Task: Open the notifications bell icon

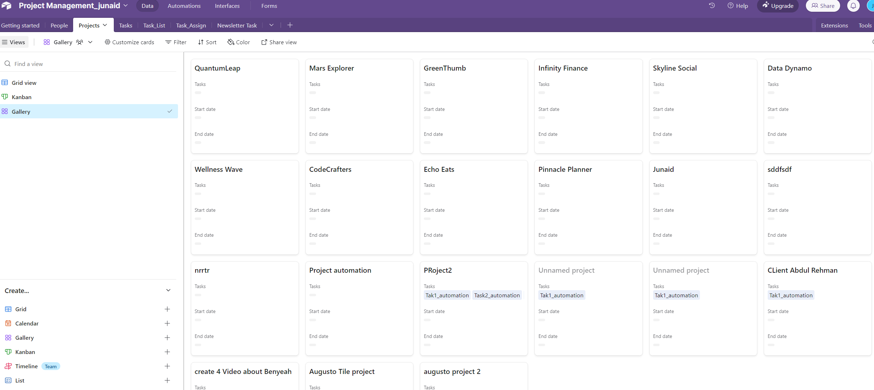Action: 853,6
